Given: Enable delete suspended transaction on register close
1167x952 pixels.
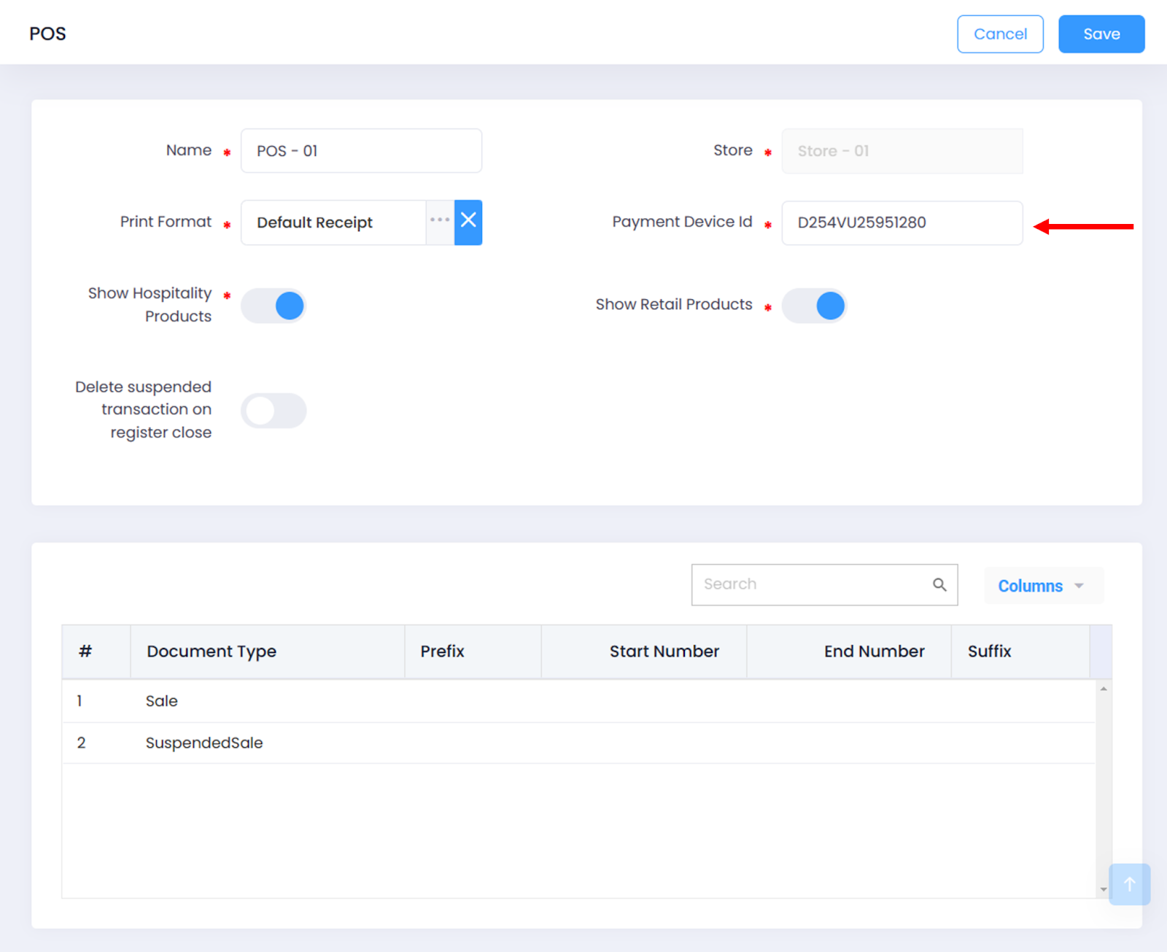Looking at the screenshot, I should [274, 411].
